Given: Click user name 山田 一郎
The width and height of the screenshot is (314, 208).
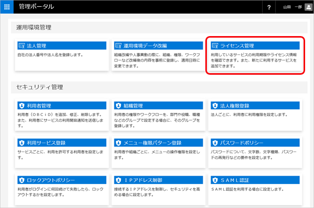Looking at the screenshot, I should coord(293,7).
